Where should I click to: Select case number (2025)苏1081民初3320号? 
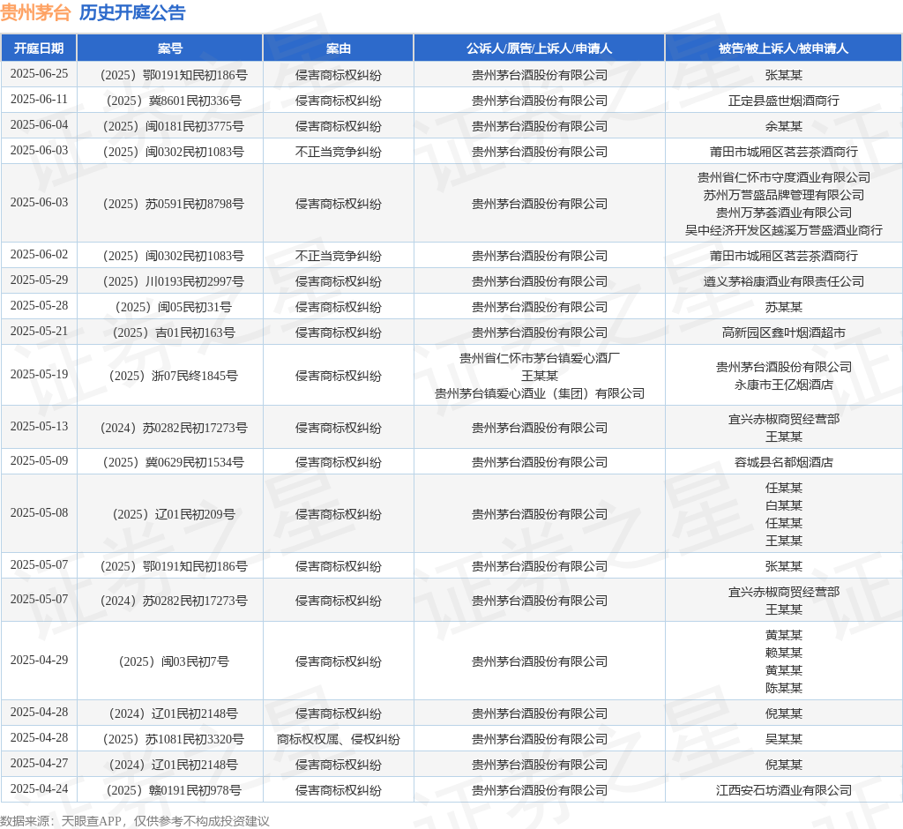pyautogui.click(x=174, y=739)
